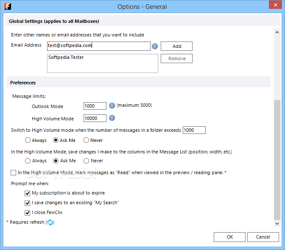
Task: Click the Outlook Mode limit field showing 1000
Action: click(95, 106)
